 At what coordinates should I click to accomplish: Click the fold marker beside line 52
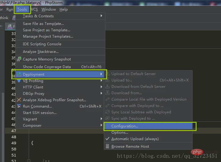click(x=28, y=160)
